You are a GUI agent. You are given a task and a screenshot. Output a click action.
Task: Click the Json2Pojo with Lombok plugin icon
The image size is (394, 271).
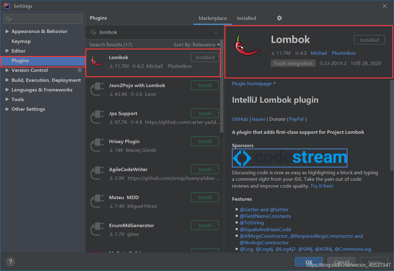click(97, 89)
